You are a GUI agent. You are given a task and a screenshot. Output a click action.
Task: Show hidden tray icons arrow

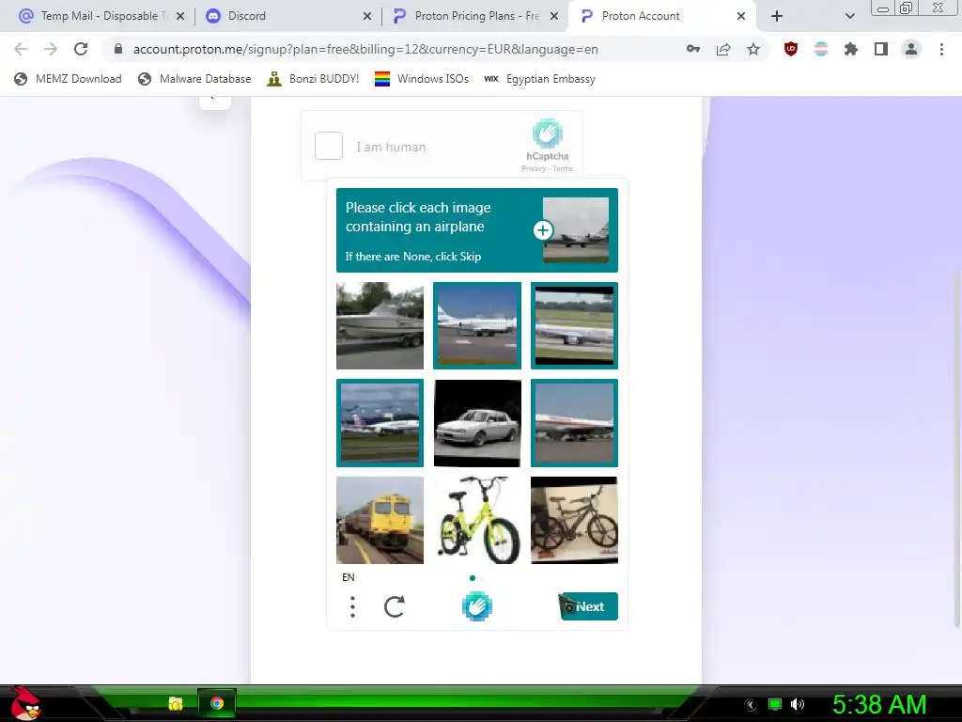pyautogui.click(x=750, y=705)
